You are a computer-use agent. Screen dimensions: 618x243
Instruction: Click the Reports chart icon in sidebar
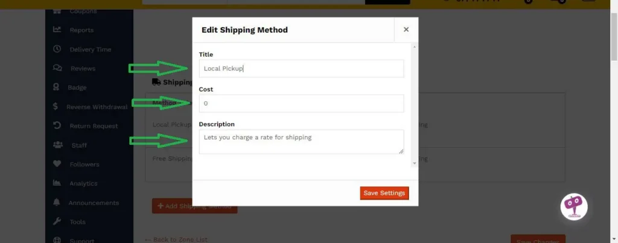57,30
